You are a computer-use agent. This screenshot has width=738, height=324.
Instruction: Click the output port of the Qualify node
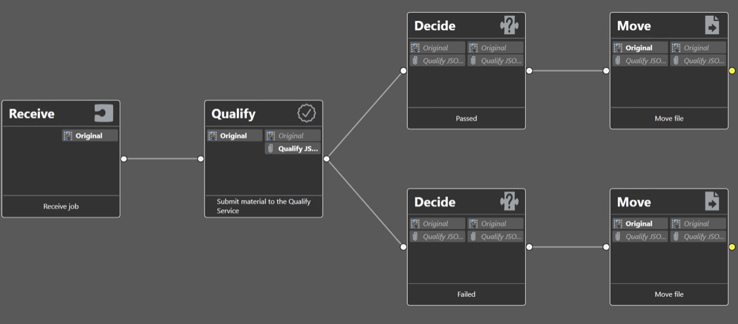click(x=326, y=159)
